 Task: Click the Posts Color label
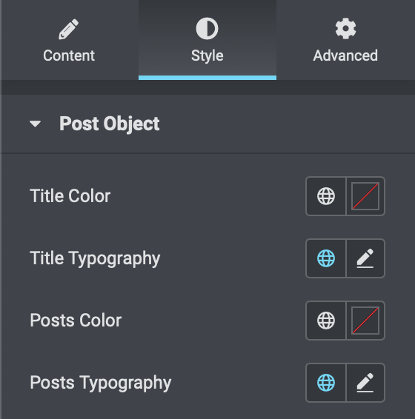[76, 321]
